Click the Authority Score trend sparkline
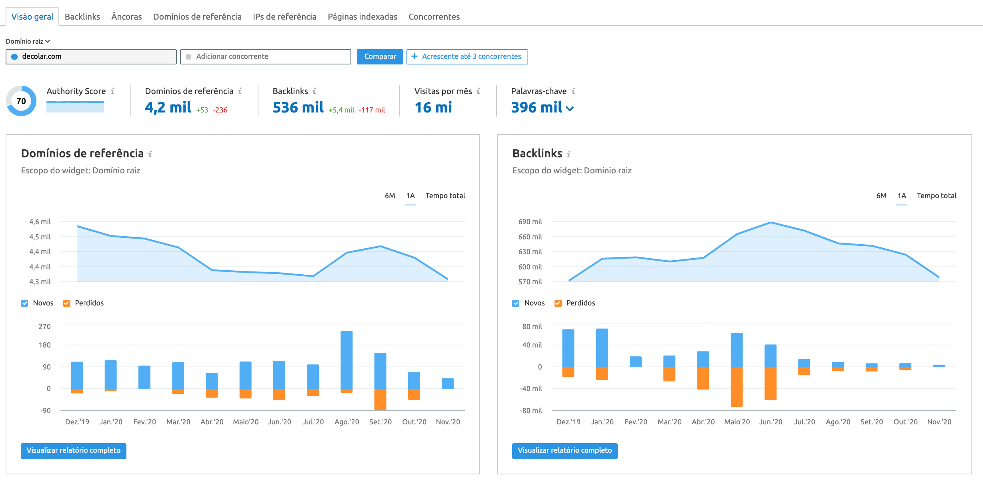Viewport: 983px width, 482px height. 75,106
